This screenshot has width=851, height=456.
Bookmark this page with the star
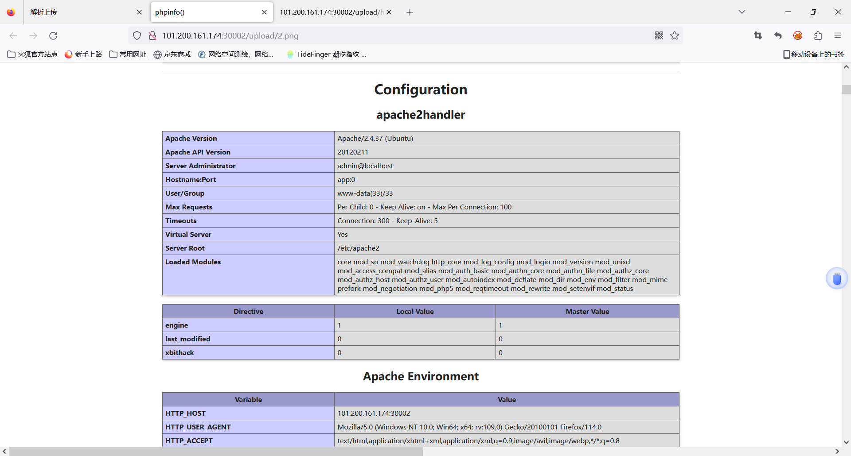click(675, 35)
